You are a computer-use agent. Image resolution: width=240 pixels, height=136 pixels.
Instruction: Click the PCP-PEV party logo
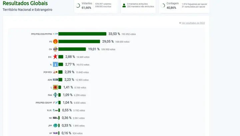(x=56, y=72)
